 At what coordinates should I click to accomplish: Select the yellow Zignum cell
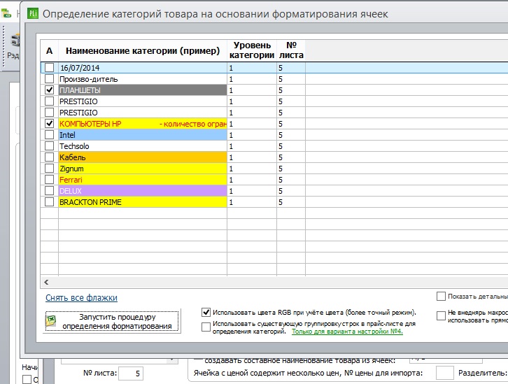pyautogui.click(x=143, y=169)
